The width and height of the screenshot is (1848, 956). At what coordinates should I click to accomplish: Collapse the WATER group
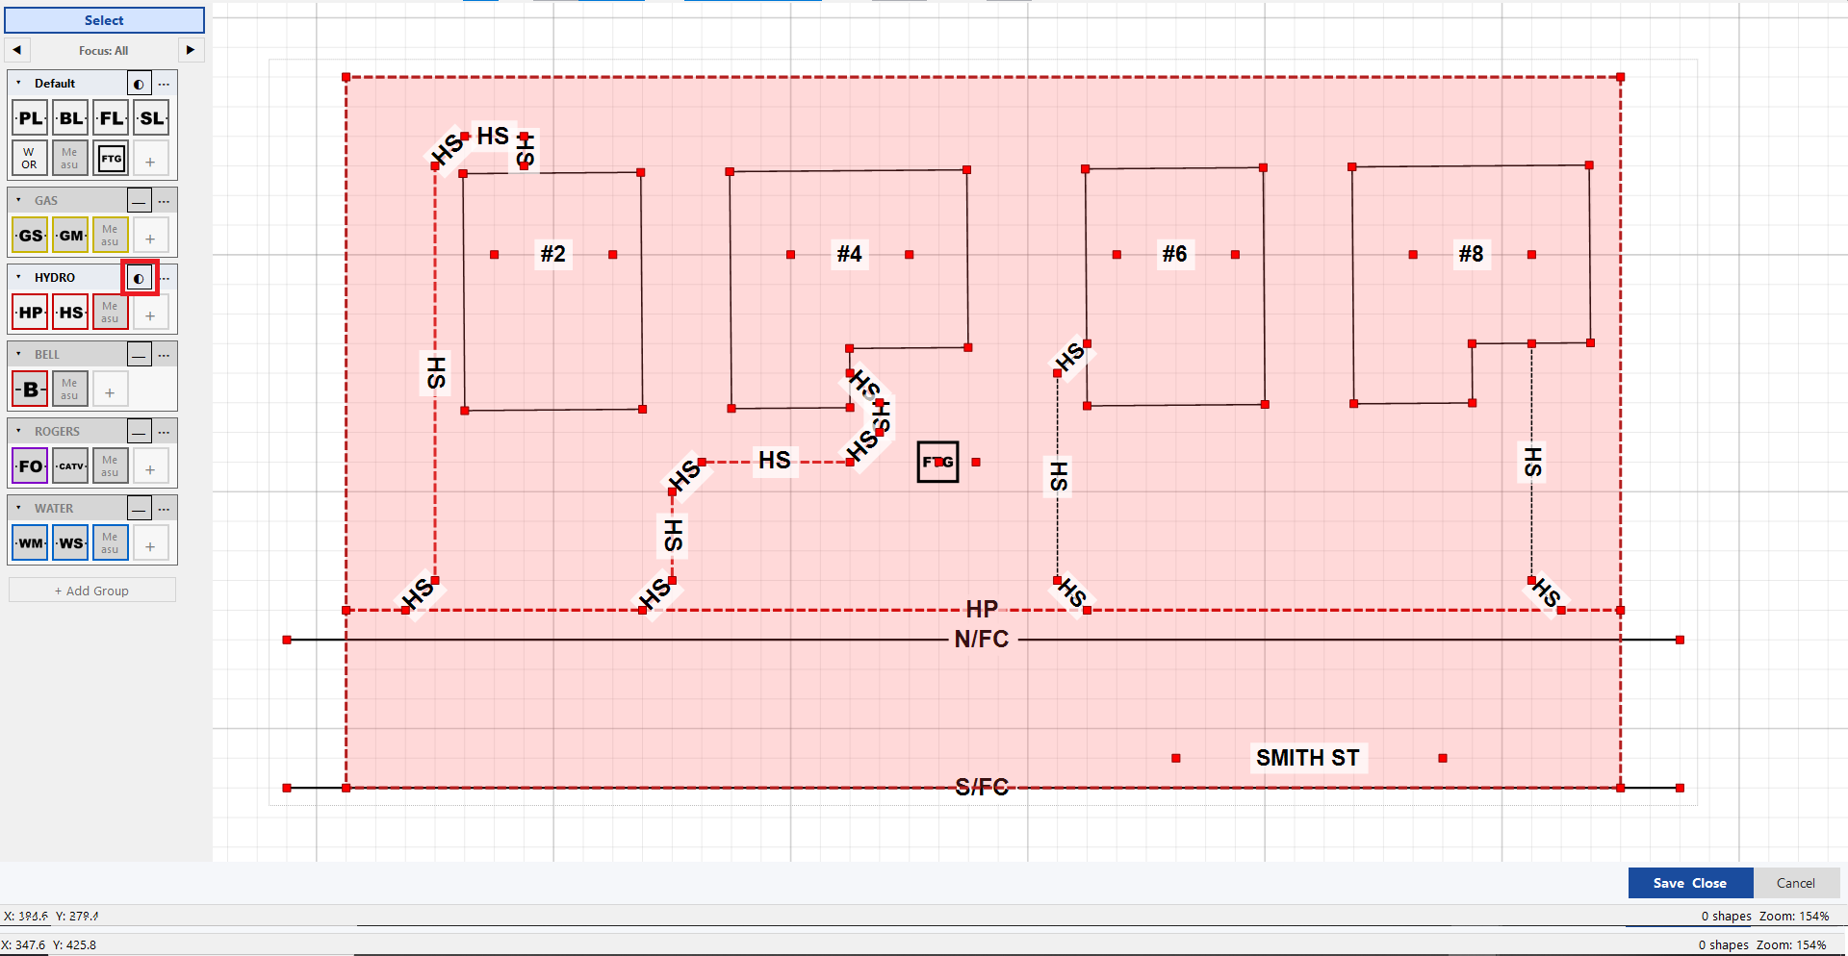pos(18,508)
